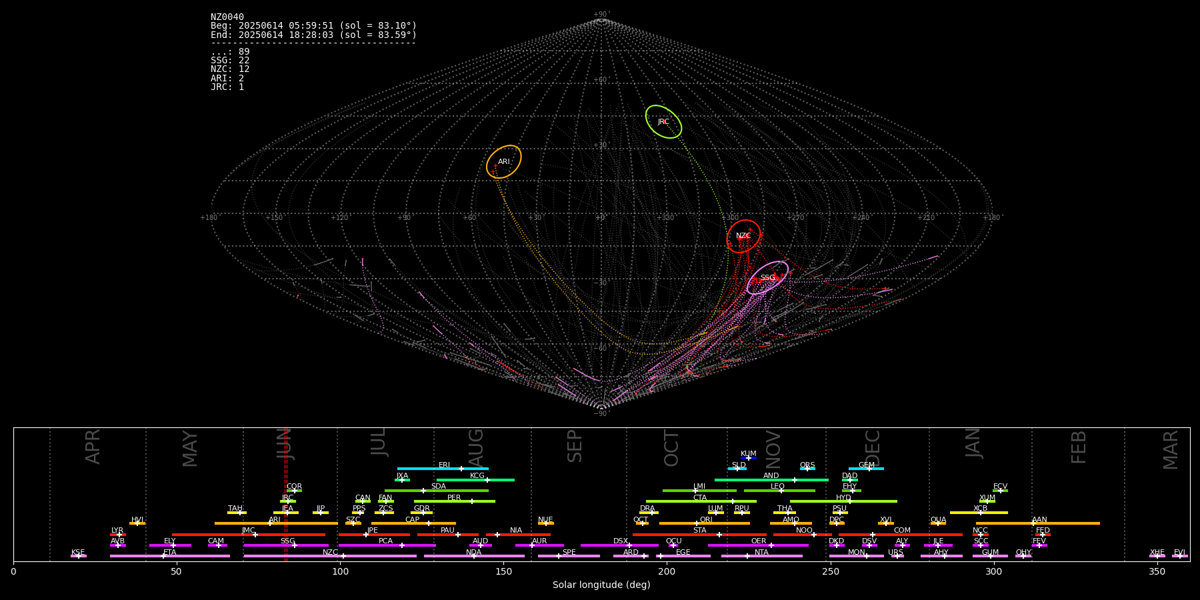This screenshot has width=1200, height=600.
Task: Click the NIA shower bar label
Action: [516, 531]
